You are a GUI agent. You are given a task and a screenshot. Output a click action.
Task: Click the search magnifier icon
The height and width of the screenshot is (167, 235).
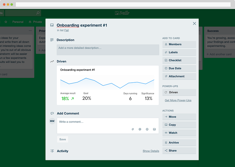click(x=38, y=13)
